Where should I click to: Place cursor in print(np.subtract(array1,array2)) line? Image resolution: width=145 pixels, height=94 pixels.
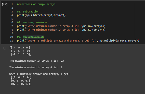point(41,15)
